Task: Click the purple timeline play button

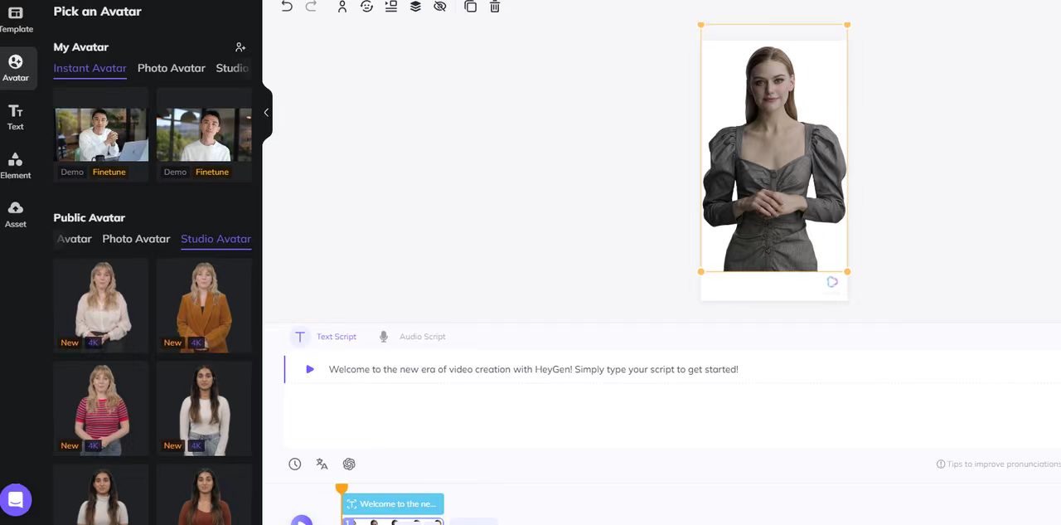Action: pyautogui.click(x=302, y=520)
